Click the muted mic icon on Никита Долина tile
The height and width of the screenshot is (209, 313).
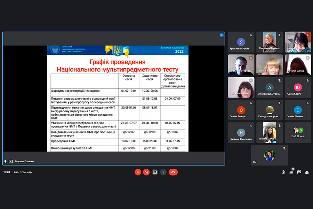pyautogui.click(x=280, y=126)
